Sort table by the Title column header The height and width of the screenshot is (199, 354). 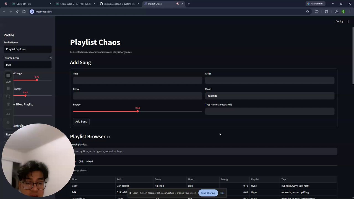click(x=93, y=179)
